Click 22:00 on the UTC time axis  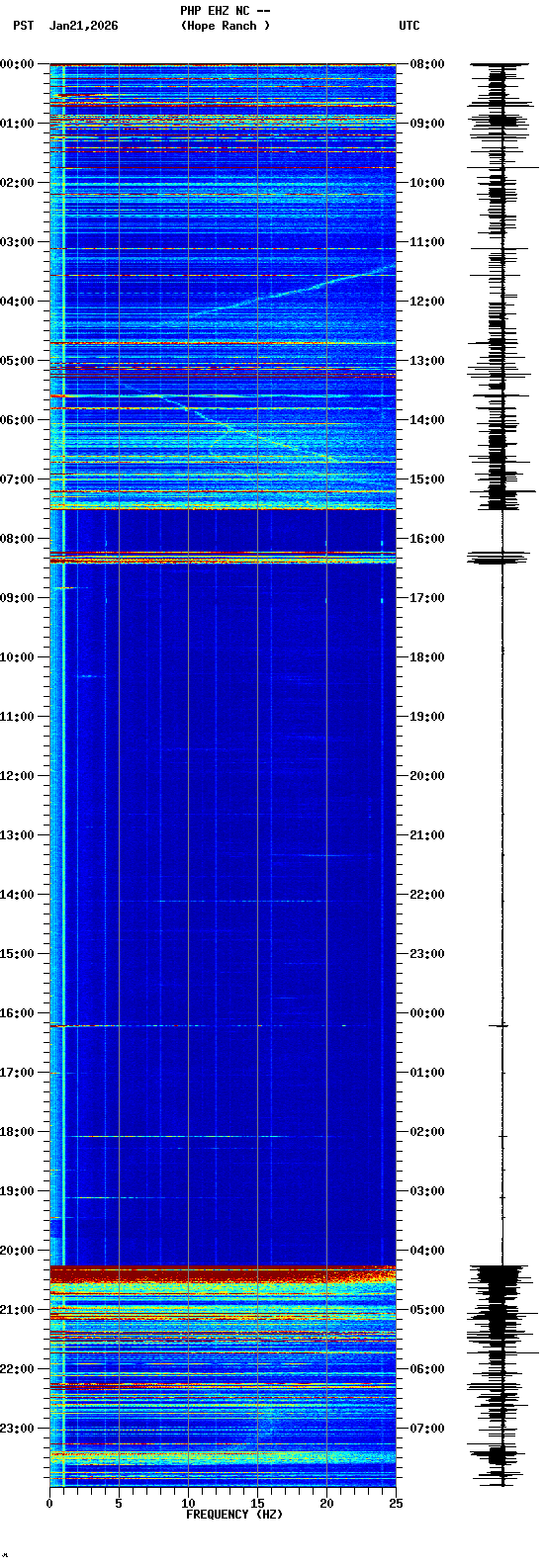coord(427,895)
